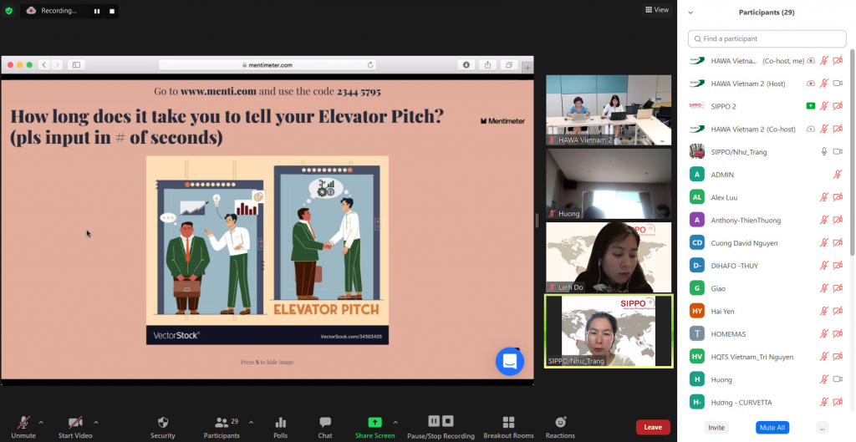Click the Unmute microphone icon
Screen dimensions: 856x442
pyautogui.click(x=23, y=422)
